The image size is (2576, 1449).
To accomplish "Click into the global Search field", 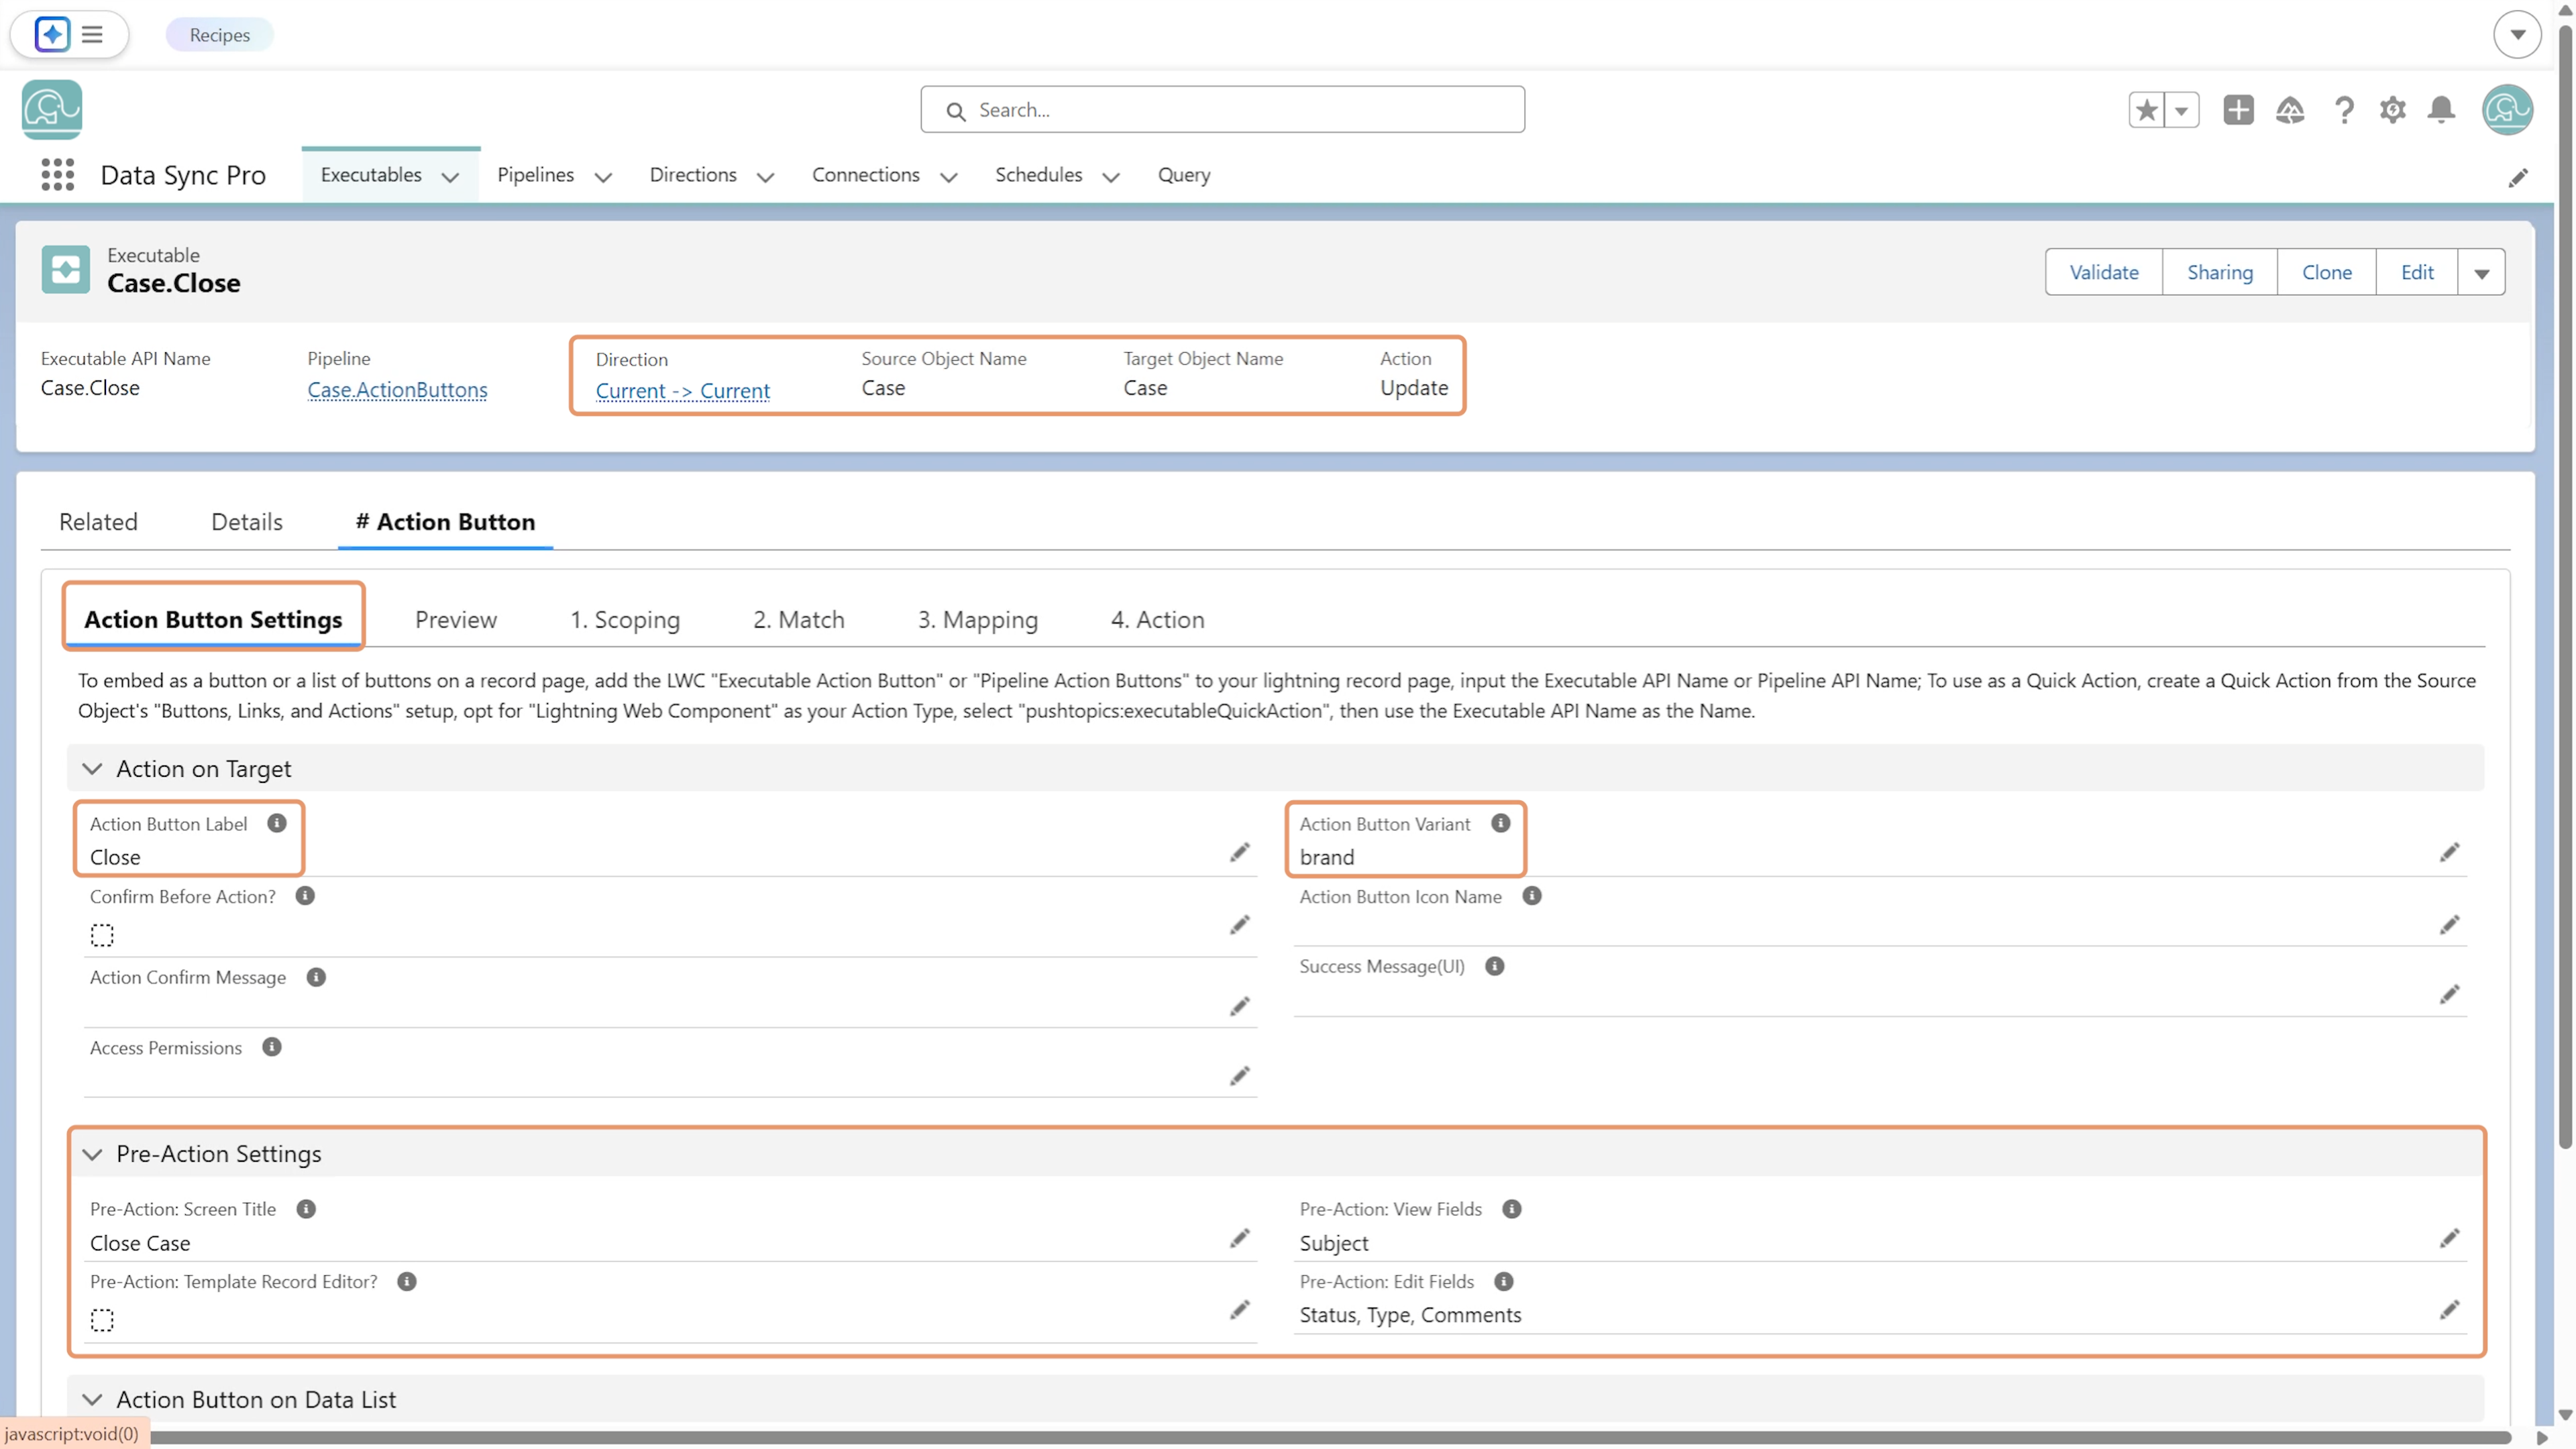I will 1222,110.
